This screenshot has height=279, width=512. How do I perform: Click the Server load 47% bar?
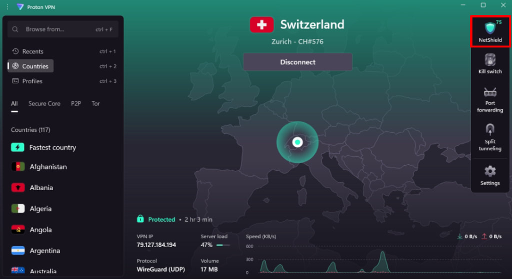click(x=223, y=245)
